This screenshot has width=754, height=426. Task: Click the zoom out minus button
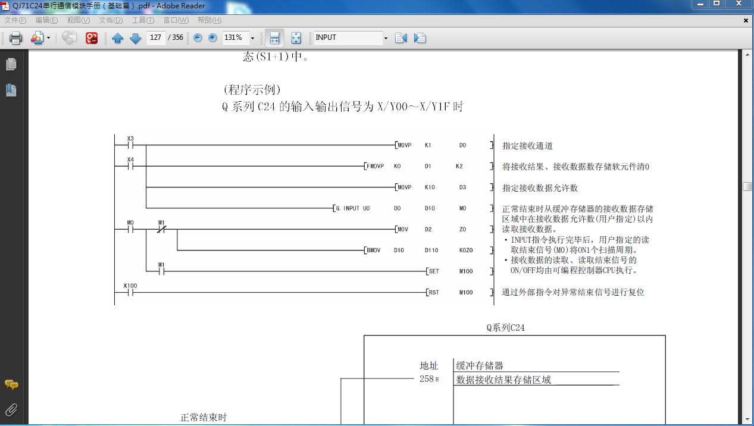[198, 38]
